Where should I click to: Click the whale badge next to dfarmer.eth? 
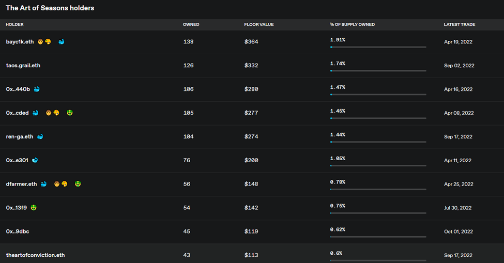(x=44, y=184)
